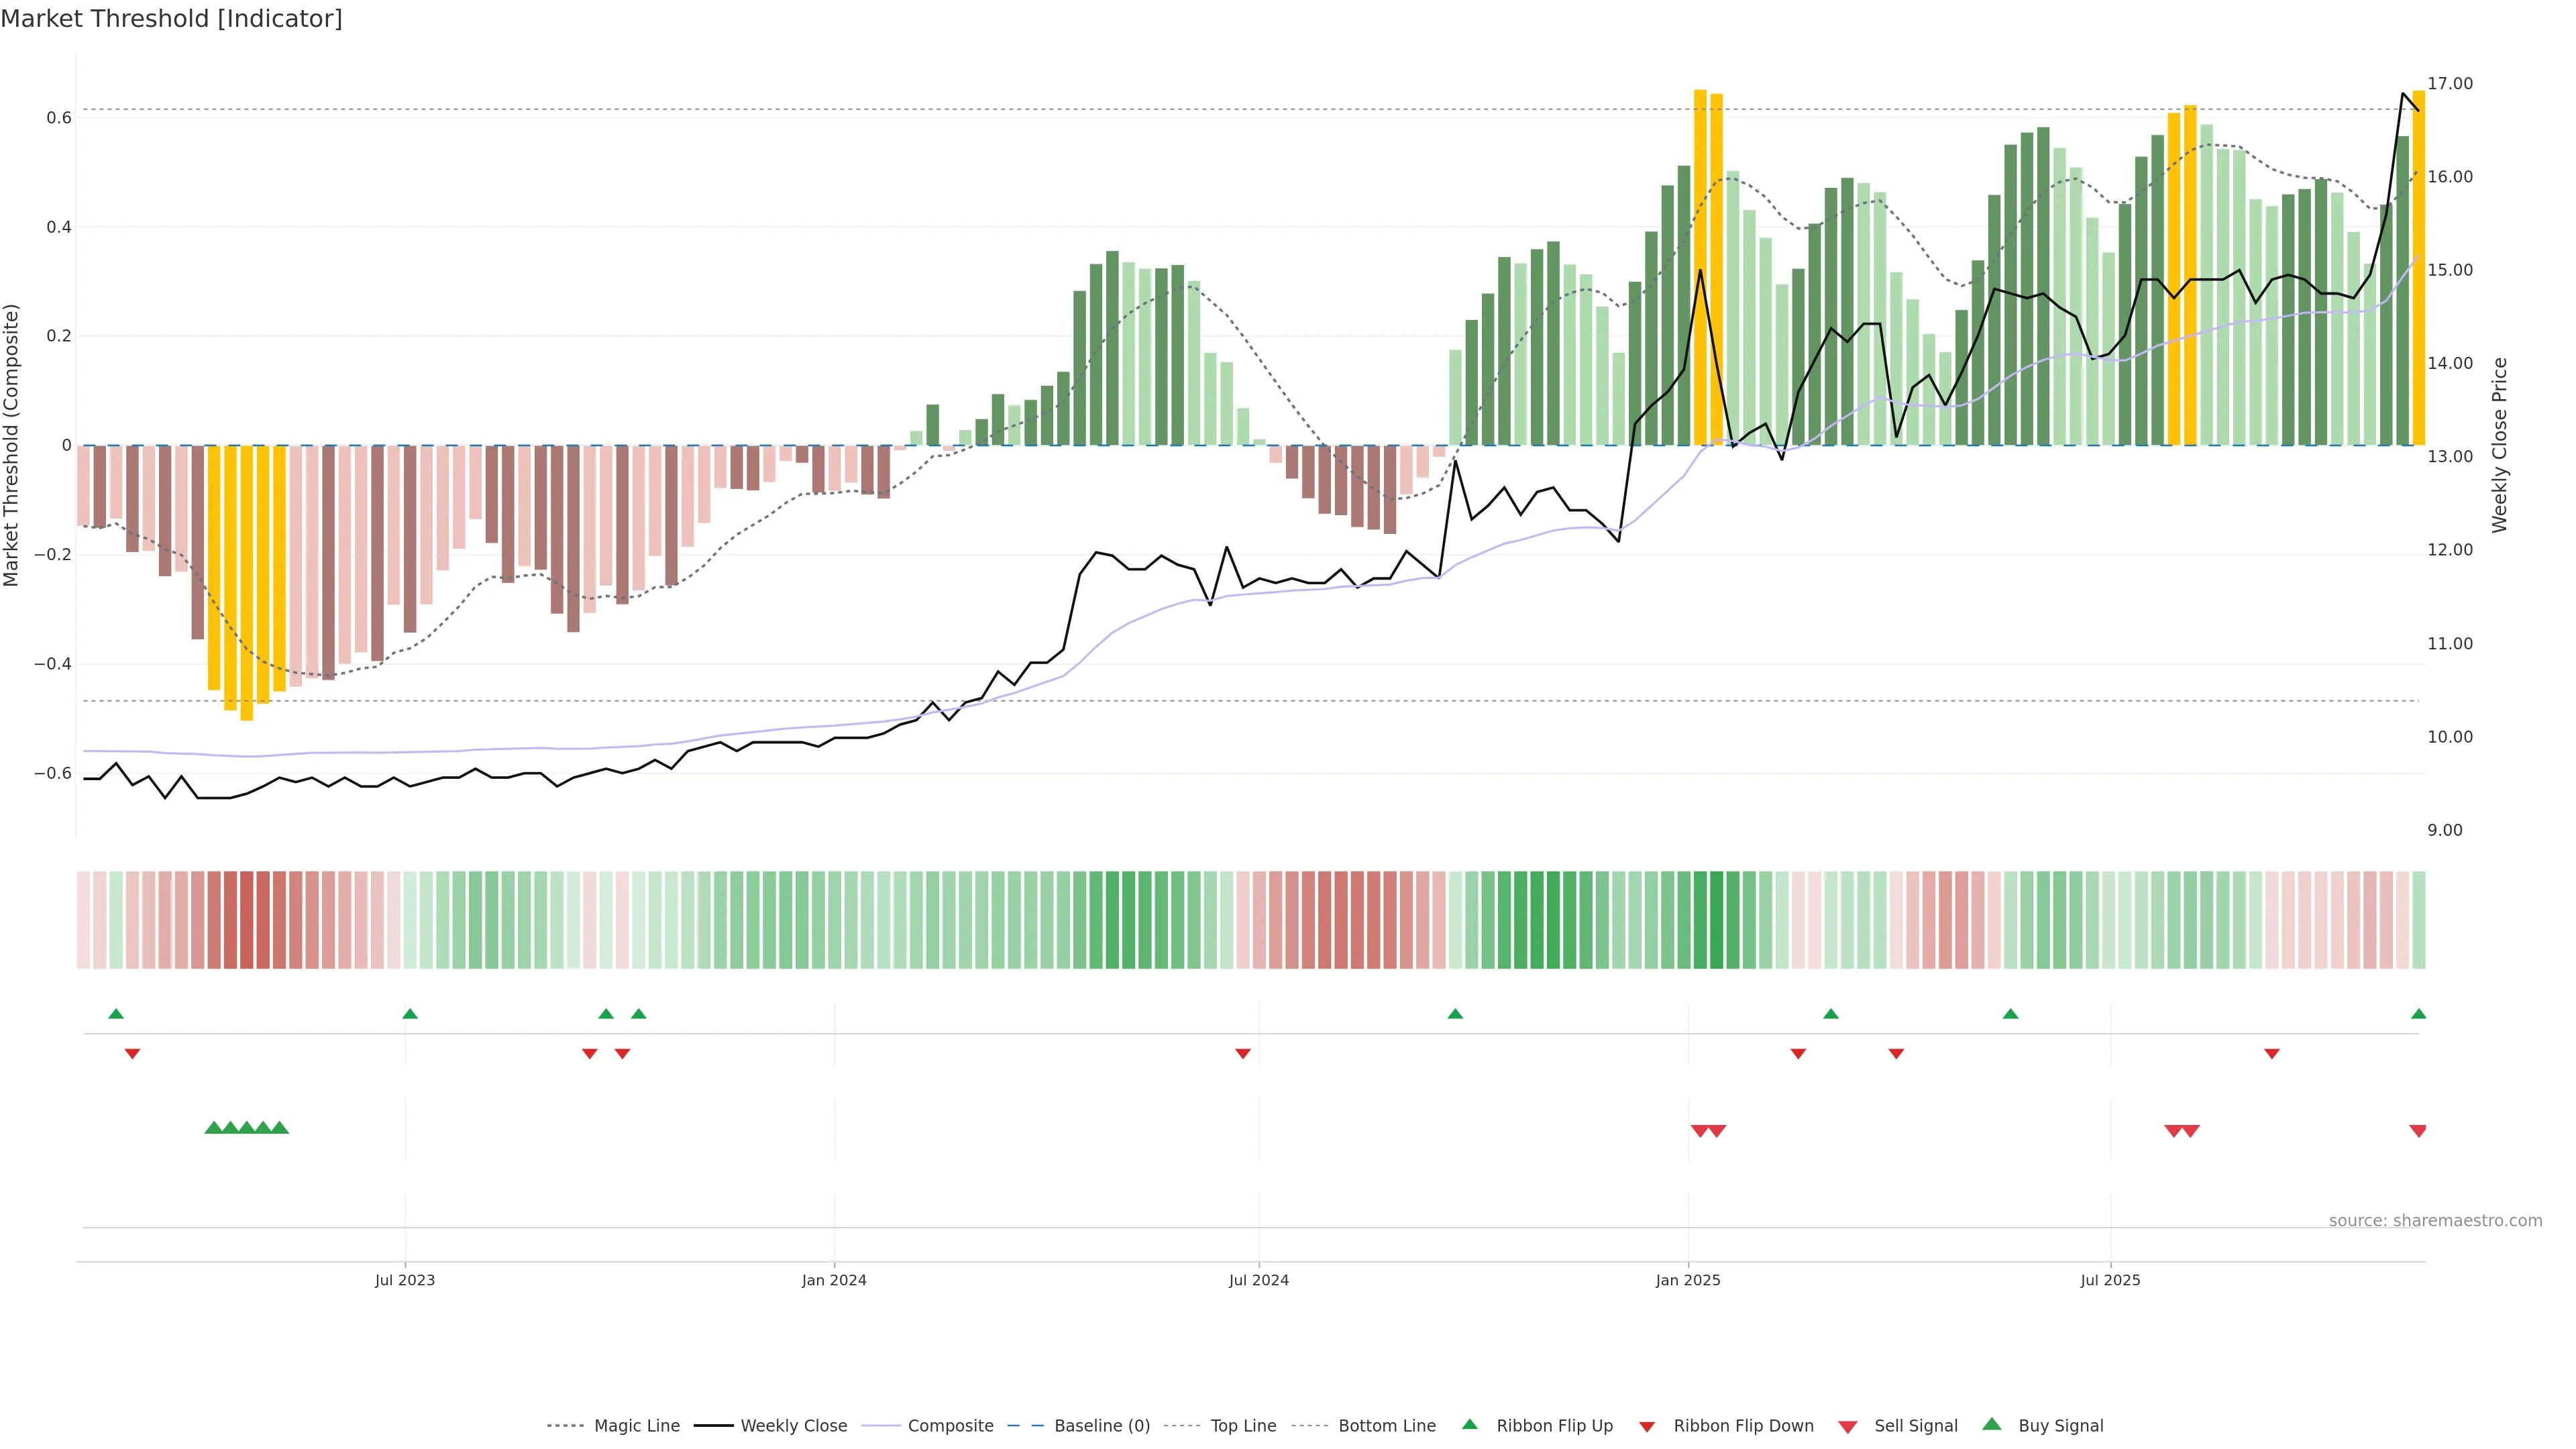The width and height of the screenshot is (2576, 1449).
Task: Click the leftmost green buy signal marker
Action: 213,1128
